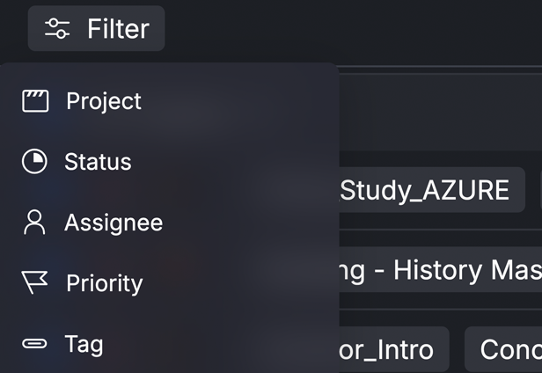Choose the Tag filter entry
Screen dimensions: 542x373
pyautogui.click(x=84, y=344)
